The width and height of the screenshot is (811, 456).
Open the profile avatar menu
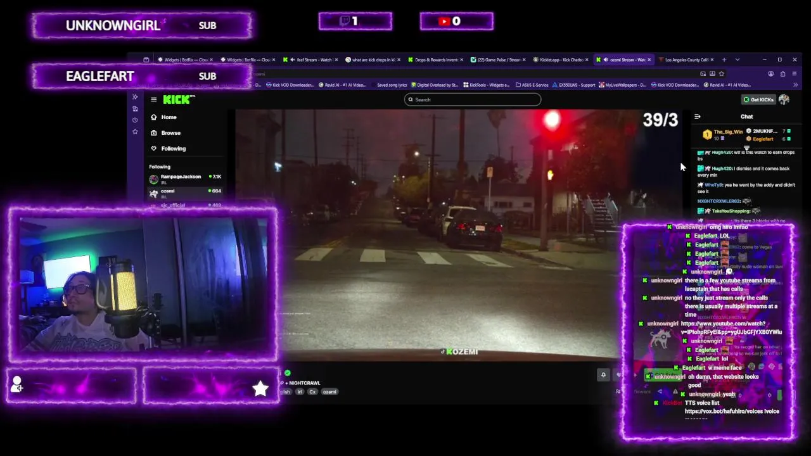[784, 99]
